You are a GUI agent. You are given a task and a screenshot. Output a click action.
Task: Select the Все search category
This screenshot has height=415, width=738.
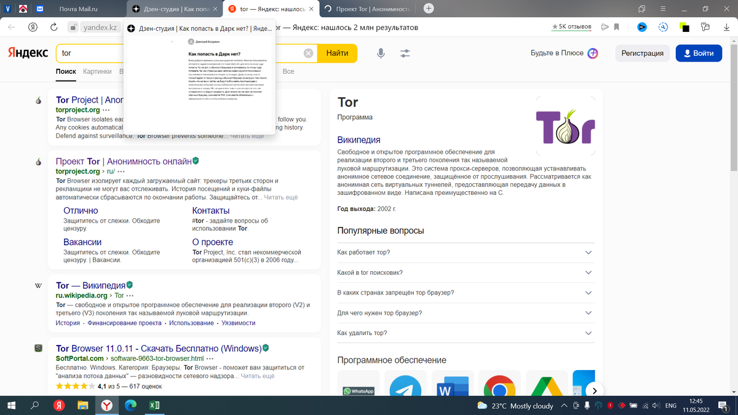coord(288,71)
